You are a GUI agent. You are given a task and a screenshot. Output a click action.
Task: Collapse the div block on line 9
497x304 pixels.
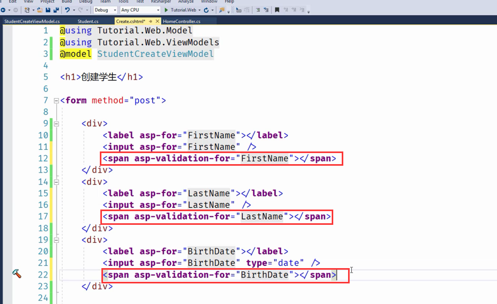tap(57, 124)
